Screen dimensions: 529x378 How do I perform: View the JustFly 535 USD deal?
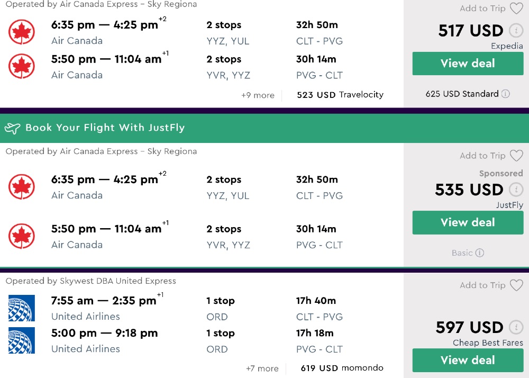point(468,222)
